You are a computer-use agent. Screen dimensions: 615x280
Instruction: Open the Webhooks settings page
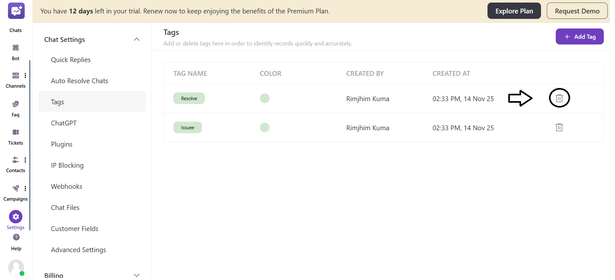[x=67, y=187]
